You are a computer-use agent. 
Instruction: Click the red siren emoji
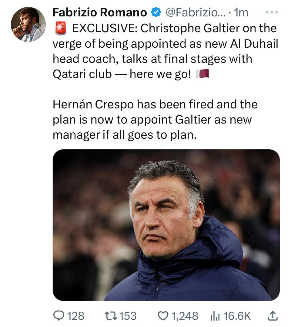click(x=60, y=28)
